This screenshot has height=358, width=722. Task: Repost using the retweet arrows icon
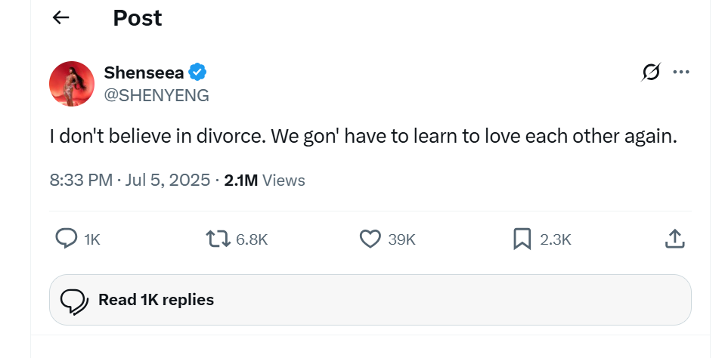[218, 239]
